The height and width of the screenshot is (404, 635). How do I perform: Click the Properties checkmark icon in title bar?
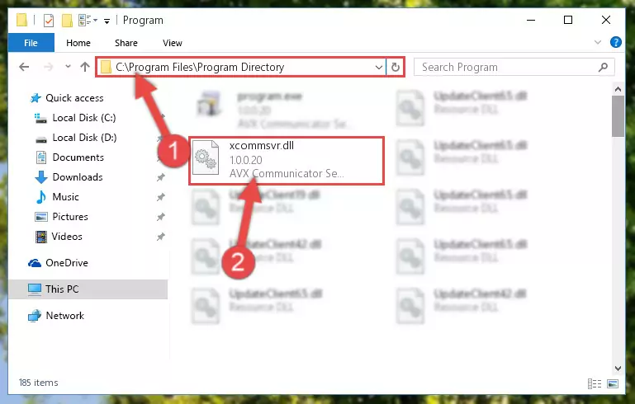tap(48, 21)
